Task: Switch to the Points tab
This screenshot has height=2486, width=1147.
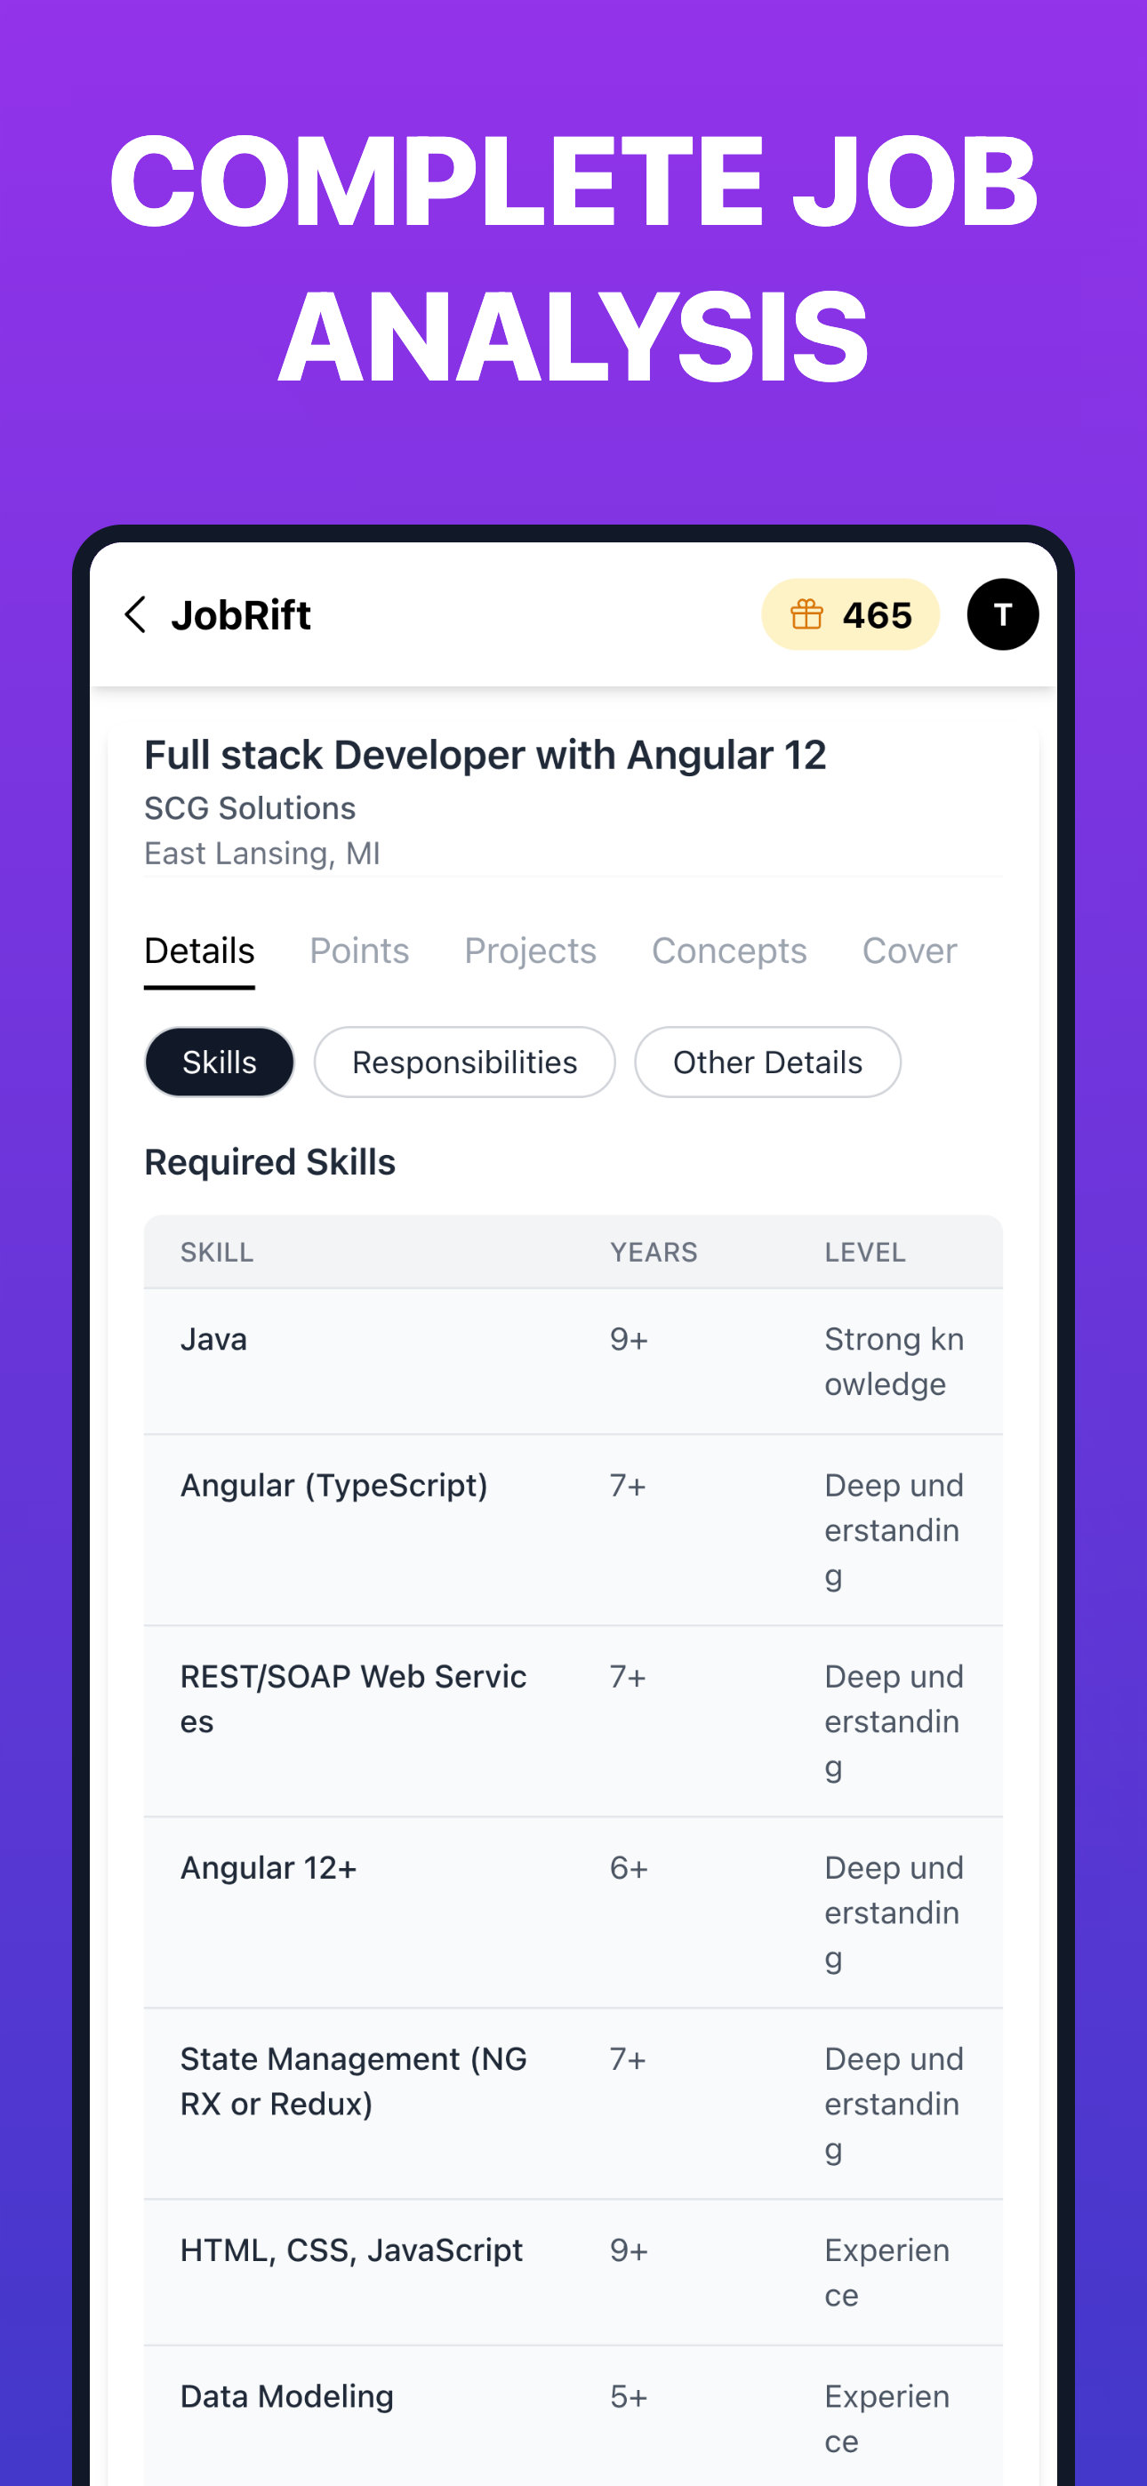Action: coord(359,951)
